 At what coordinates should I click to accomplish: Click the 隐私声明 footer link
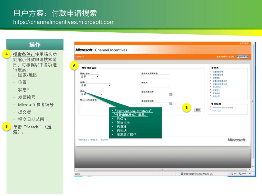coord(104,140)
